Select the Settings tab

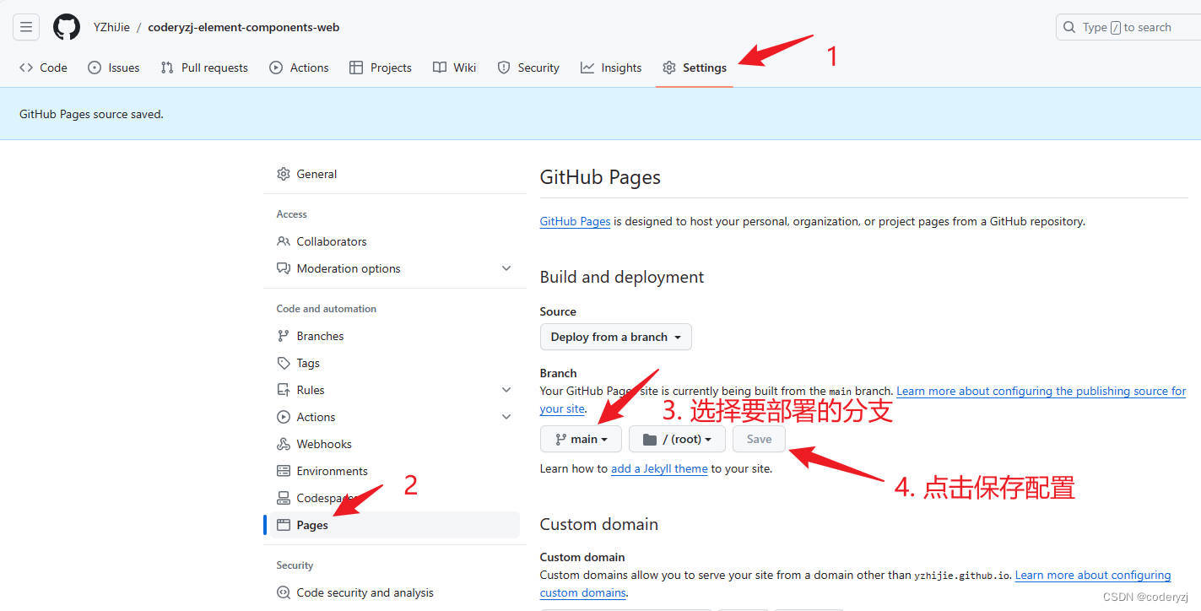[x=695, y=68]
